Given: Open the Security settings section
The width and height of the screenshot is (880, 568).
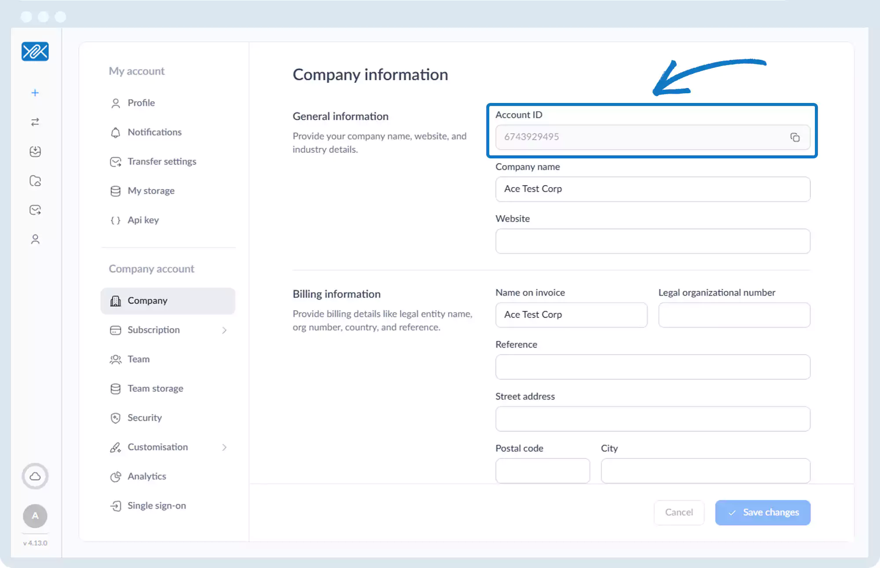Looking at the screenshot, I should (x=144, y=418).
